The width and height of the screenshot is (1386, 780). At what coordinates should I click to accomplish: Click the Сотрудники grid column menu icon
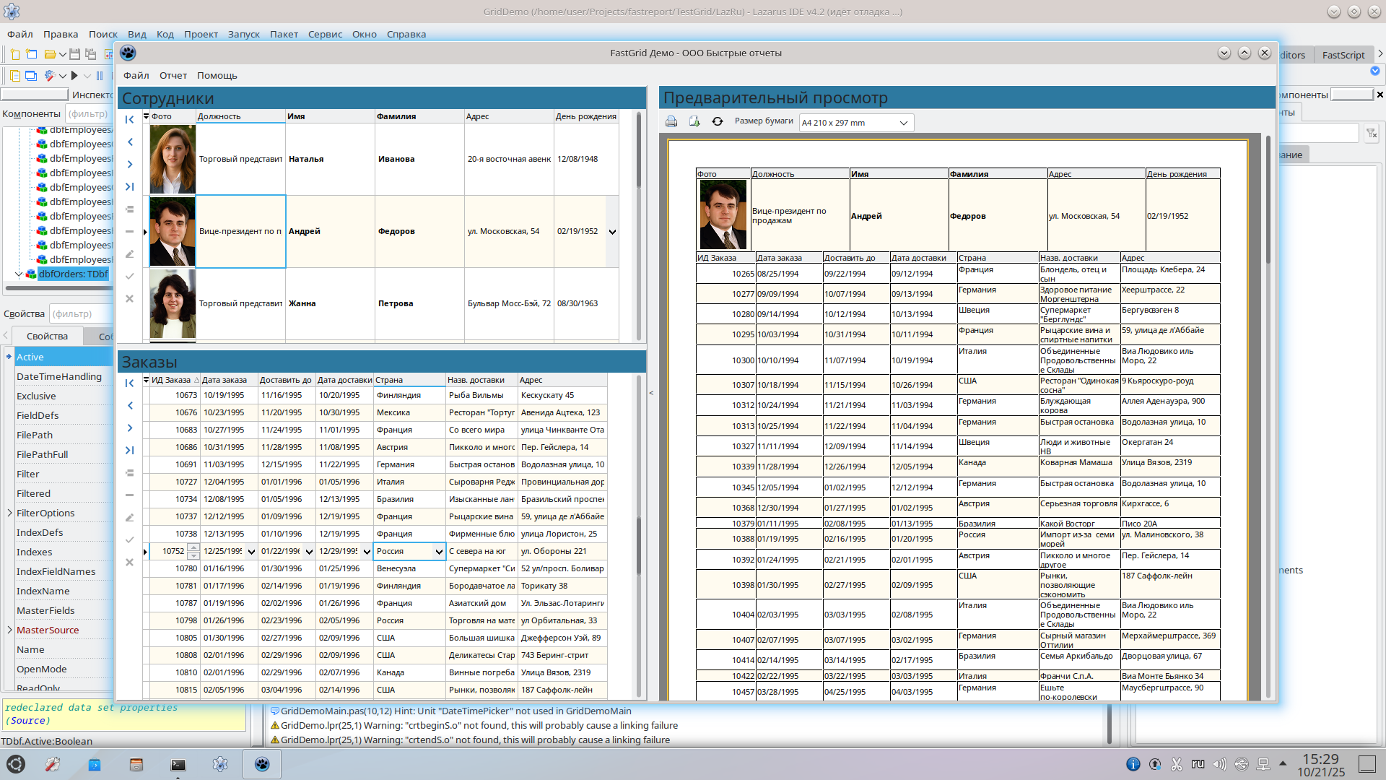(146, 116)
